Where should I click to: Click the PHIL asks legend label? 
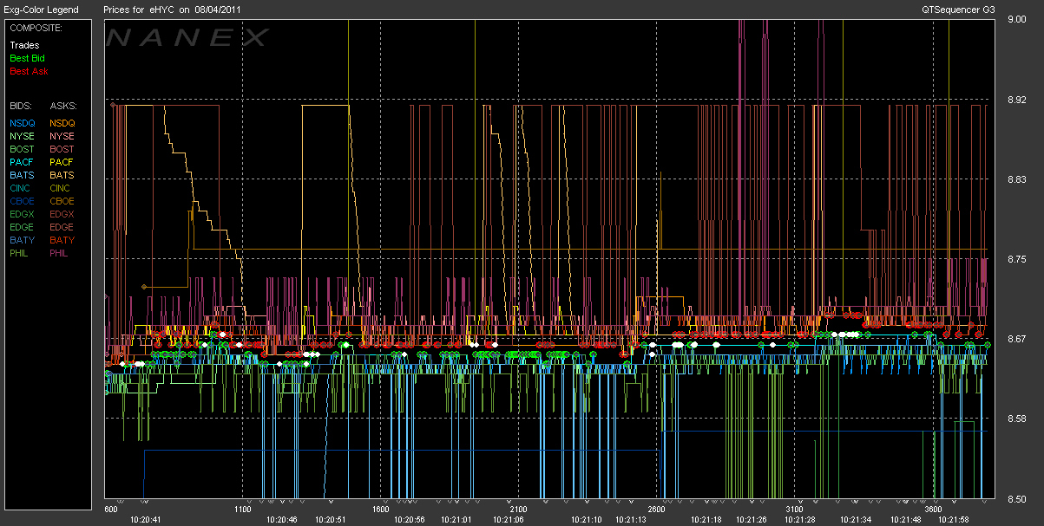[59, 253]
